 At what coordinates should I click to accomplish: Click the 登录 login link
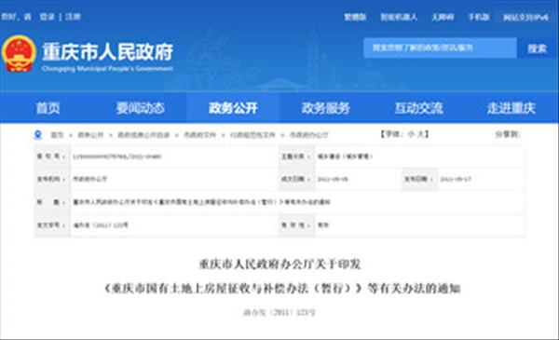coord(48,17)
